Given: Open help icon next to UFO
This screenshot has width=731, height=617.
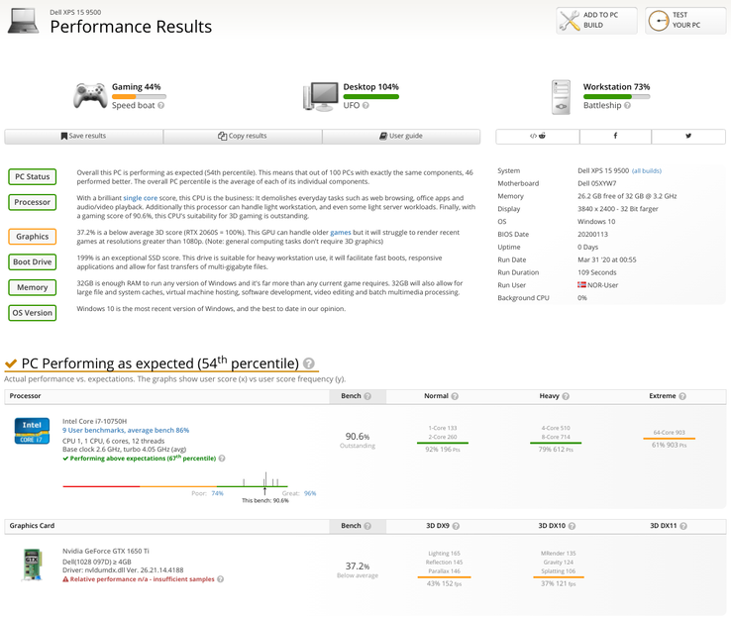Looking at the screenshot, I should click(365, 105).
